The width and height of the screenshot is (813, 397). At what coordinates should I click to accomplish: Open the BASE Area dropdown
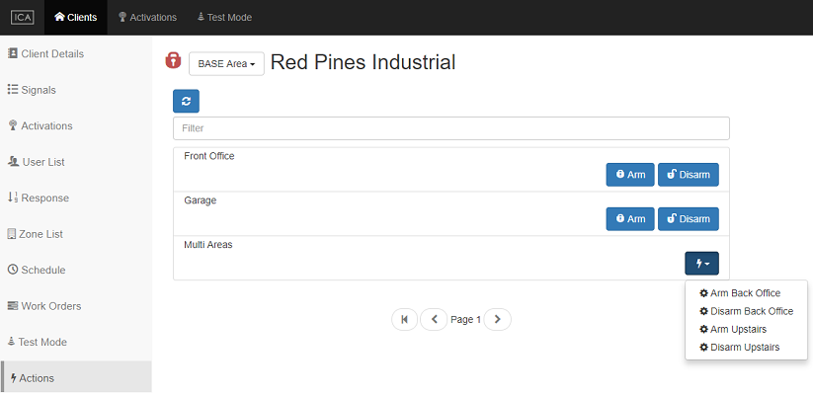226,64
